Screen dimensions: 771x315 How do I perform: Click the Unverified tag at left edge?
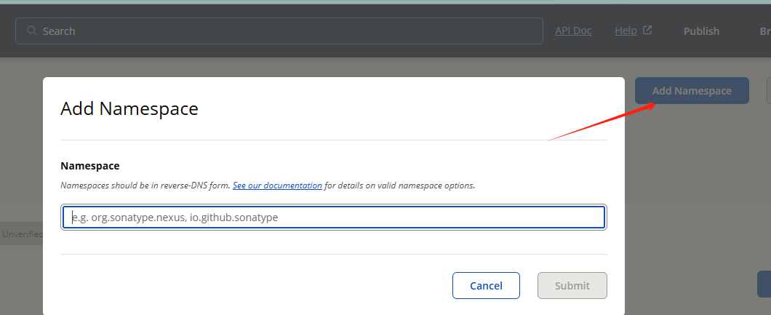coord(21,234)
